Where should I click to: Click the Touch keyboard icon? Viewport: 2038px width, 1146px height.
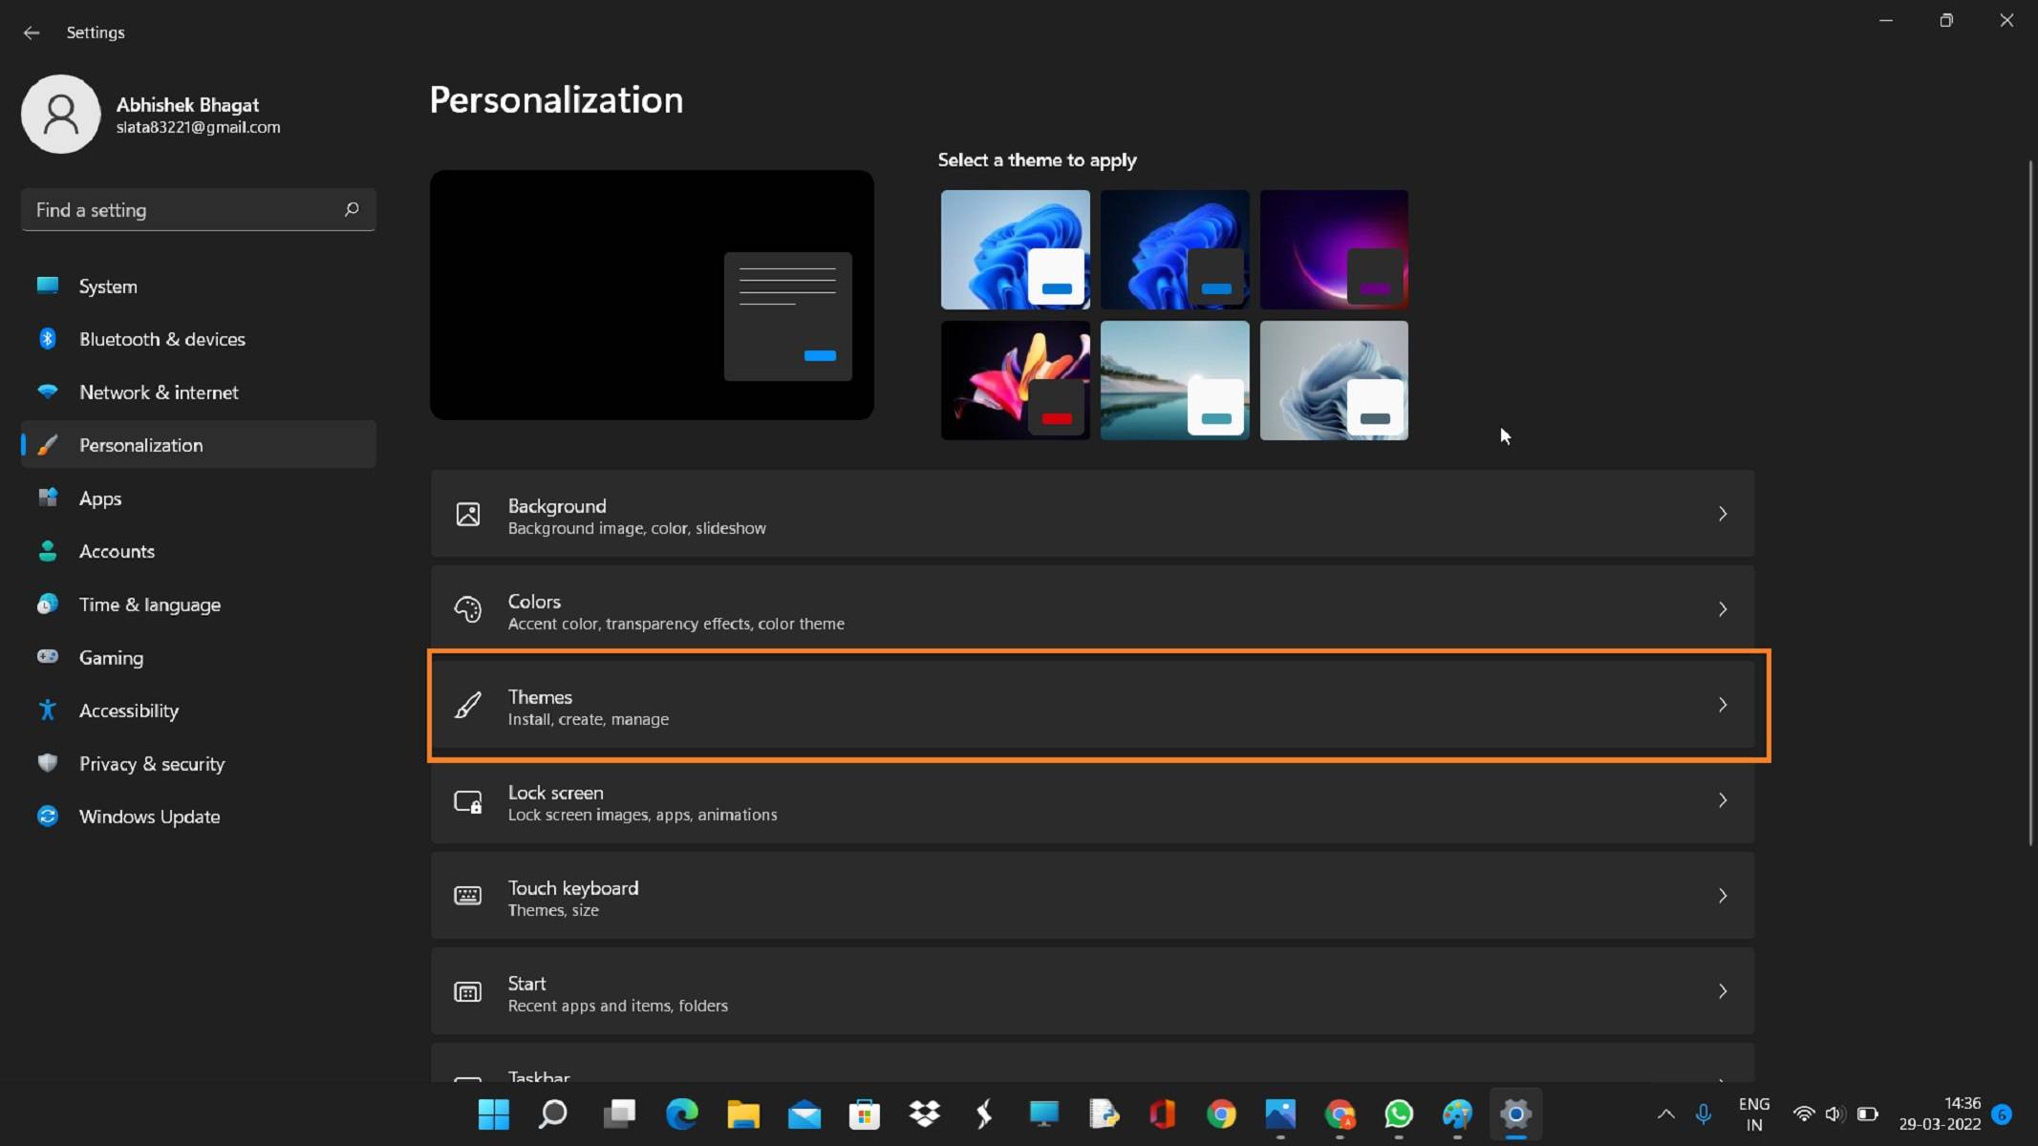(467, 896)
